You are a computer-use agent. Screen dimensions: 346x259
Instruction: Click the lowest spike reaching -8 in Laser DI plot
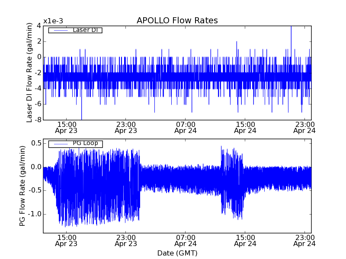coord(81,117)
